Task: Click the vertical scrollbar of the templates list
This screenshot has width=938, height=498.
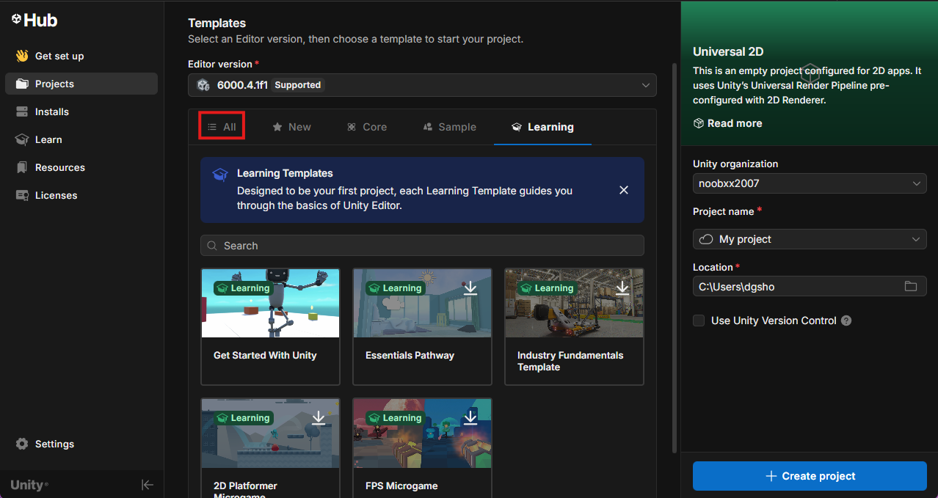Action: (x=675, y=257)
